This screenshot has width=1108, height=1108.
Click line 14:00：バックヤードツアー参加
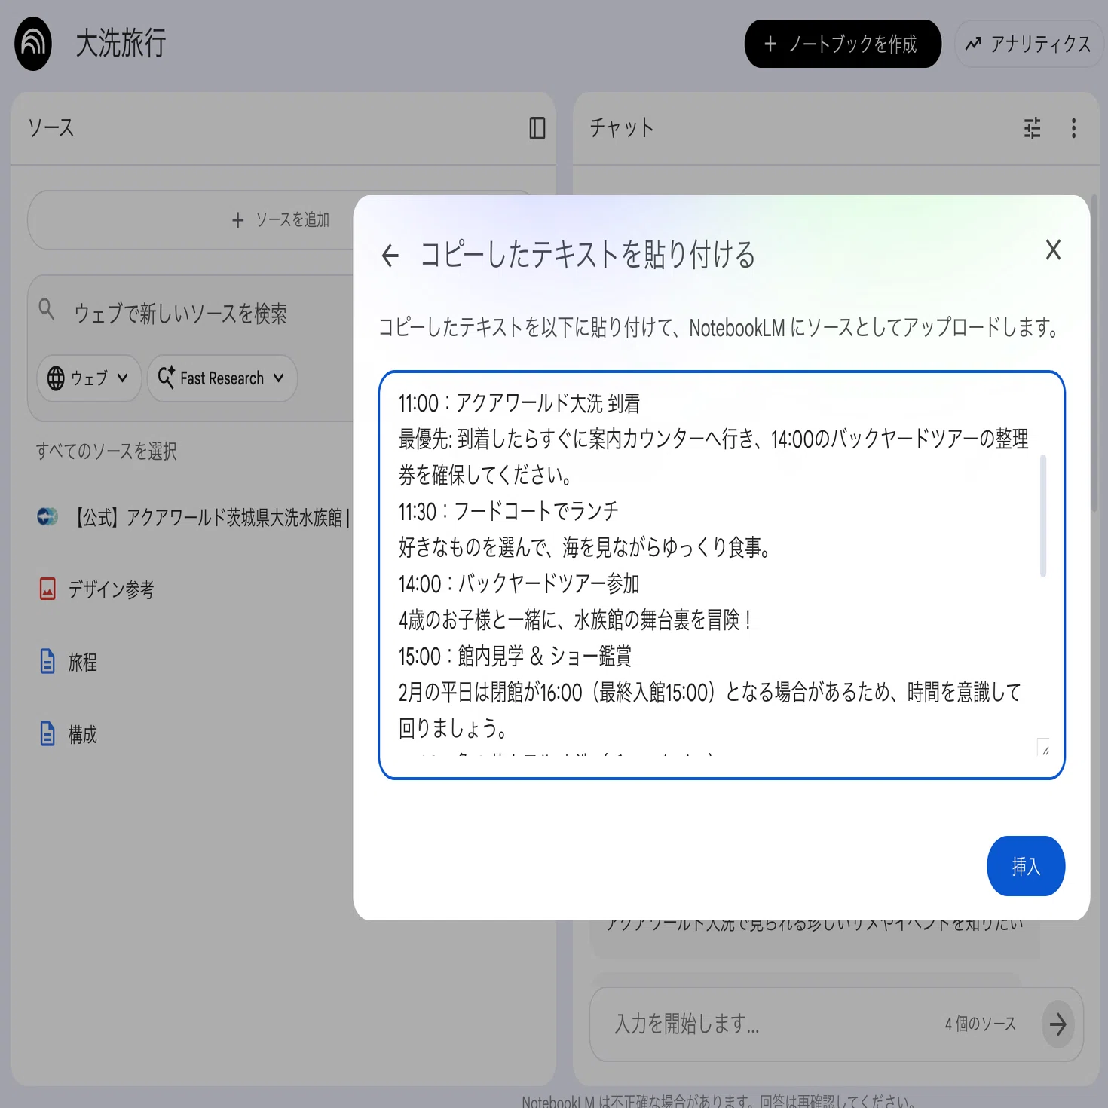[x=519, y=584]
